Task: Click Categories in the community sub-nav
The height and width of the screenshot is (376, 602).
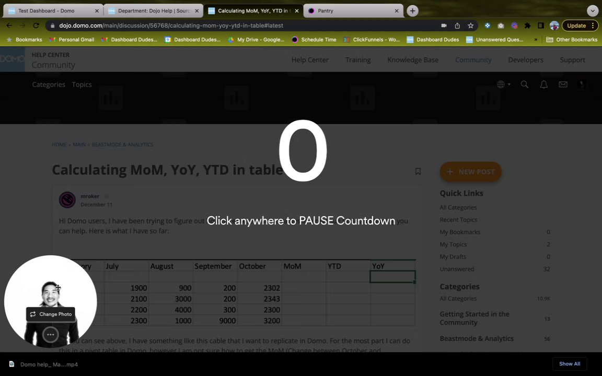Action: pos(49,85)
